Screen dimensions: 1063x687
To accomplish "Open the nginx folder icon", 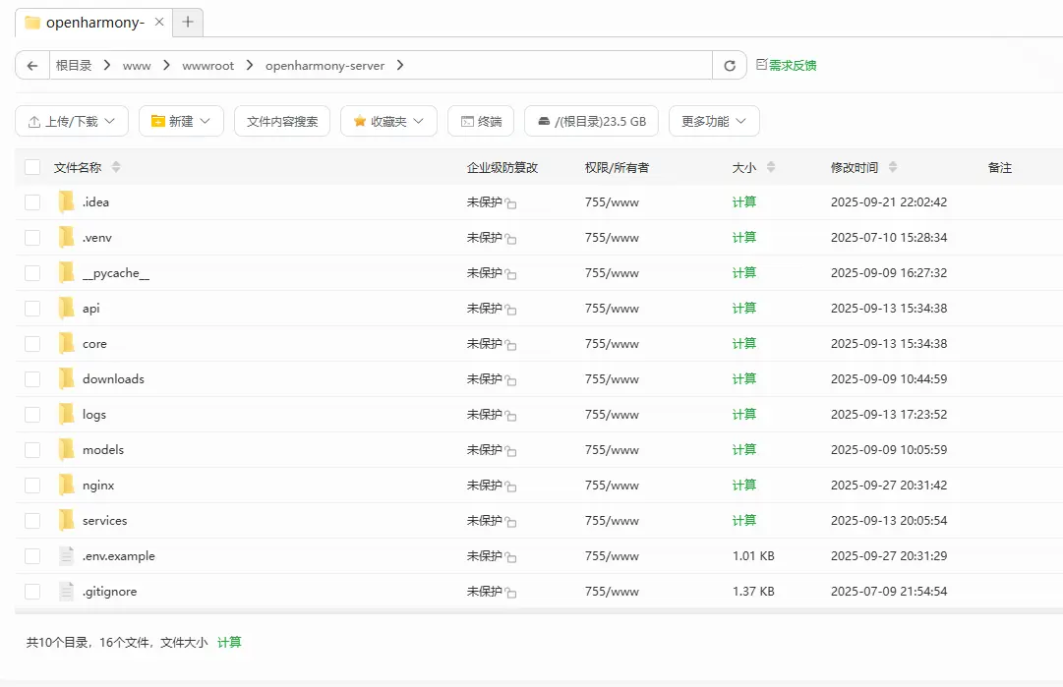I will 66,485.
